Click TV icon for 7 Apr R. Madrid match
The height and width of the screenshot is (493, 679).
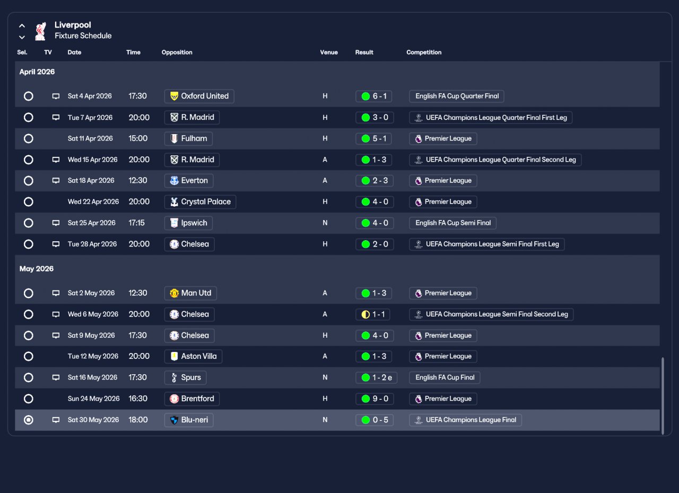56,118
